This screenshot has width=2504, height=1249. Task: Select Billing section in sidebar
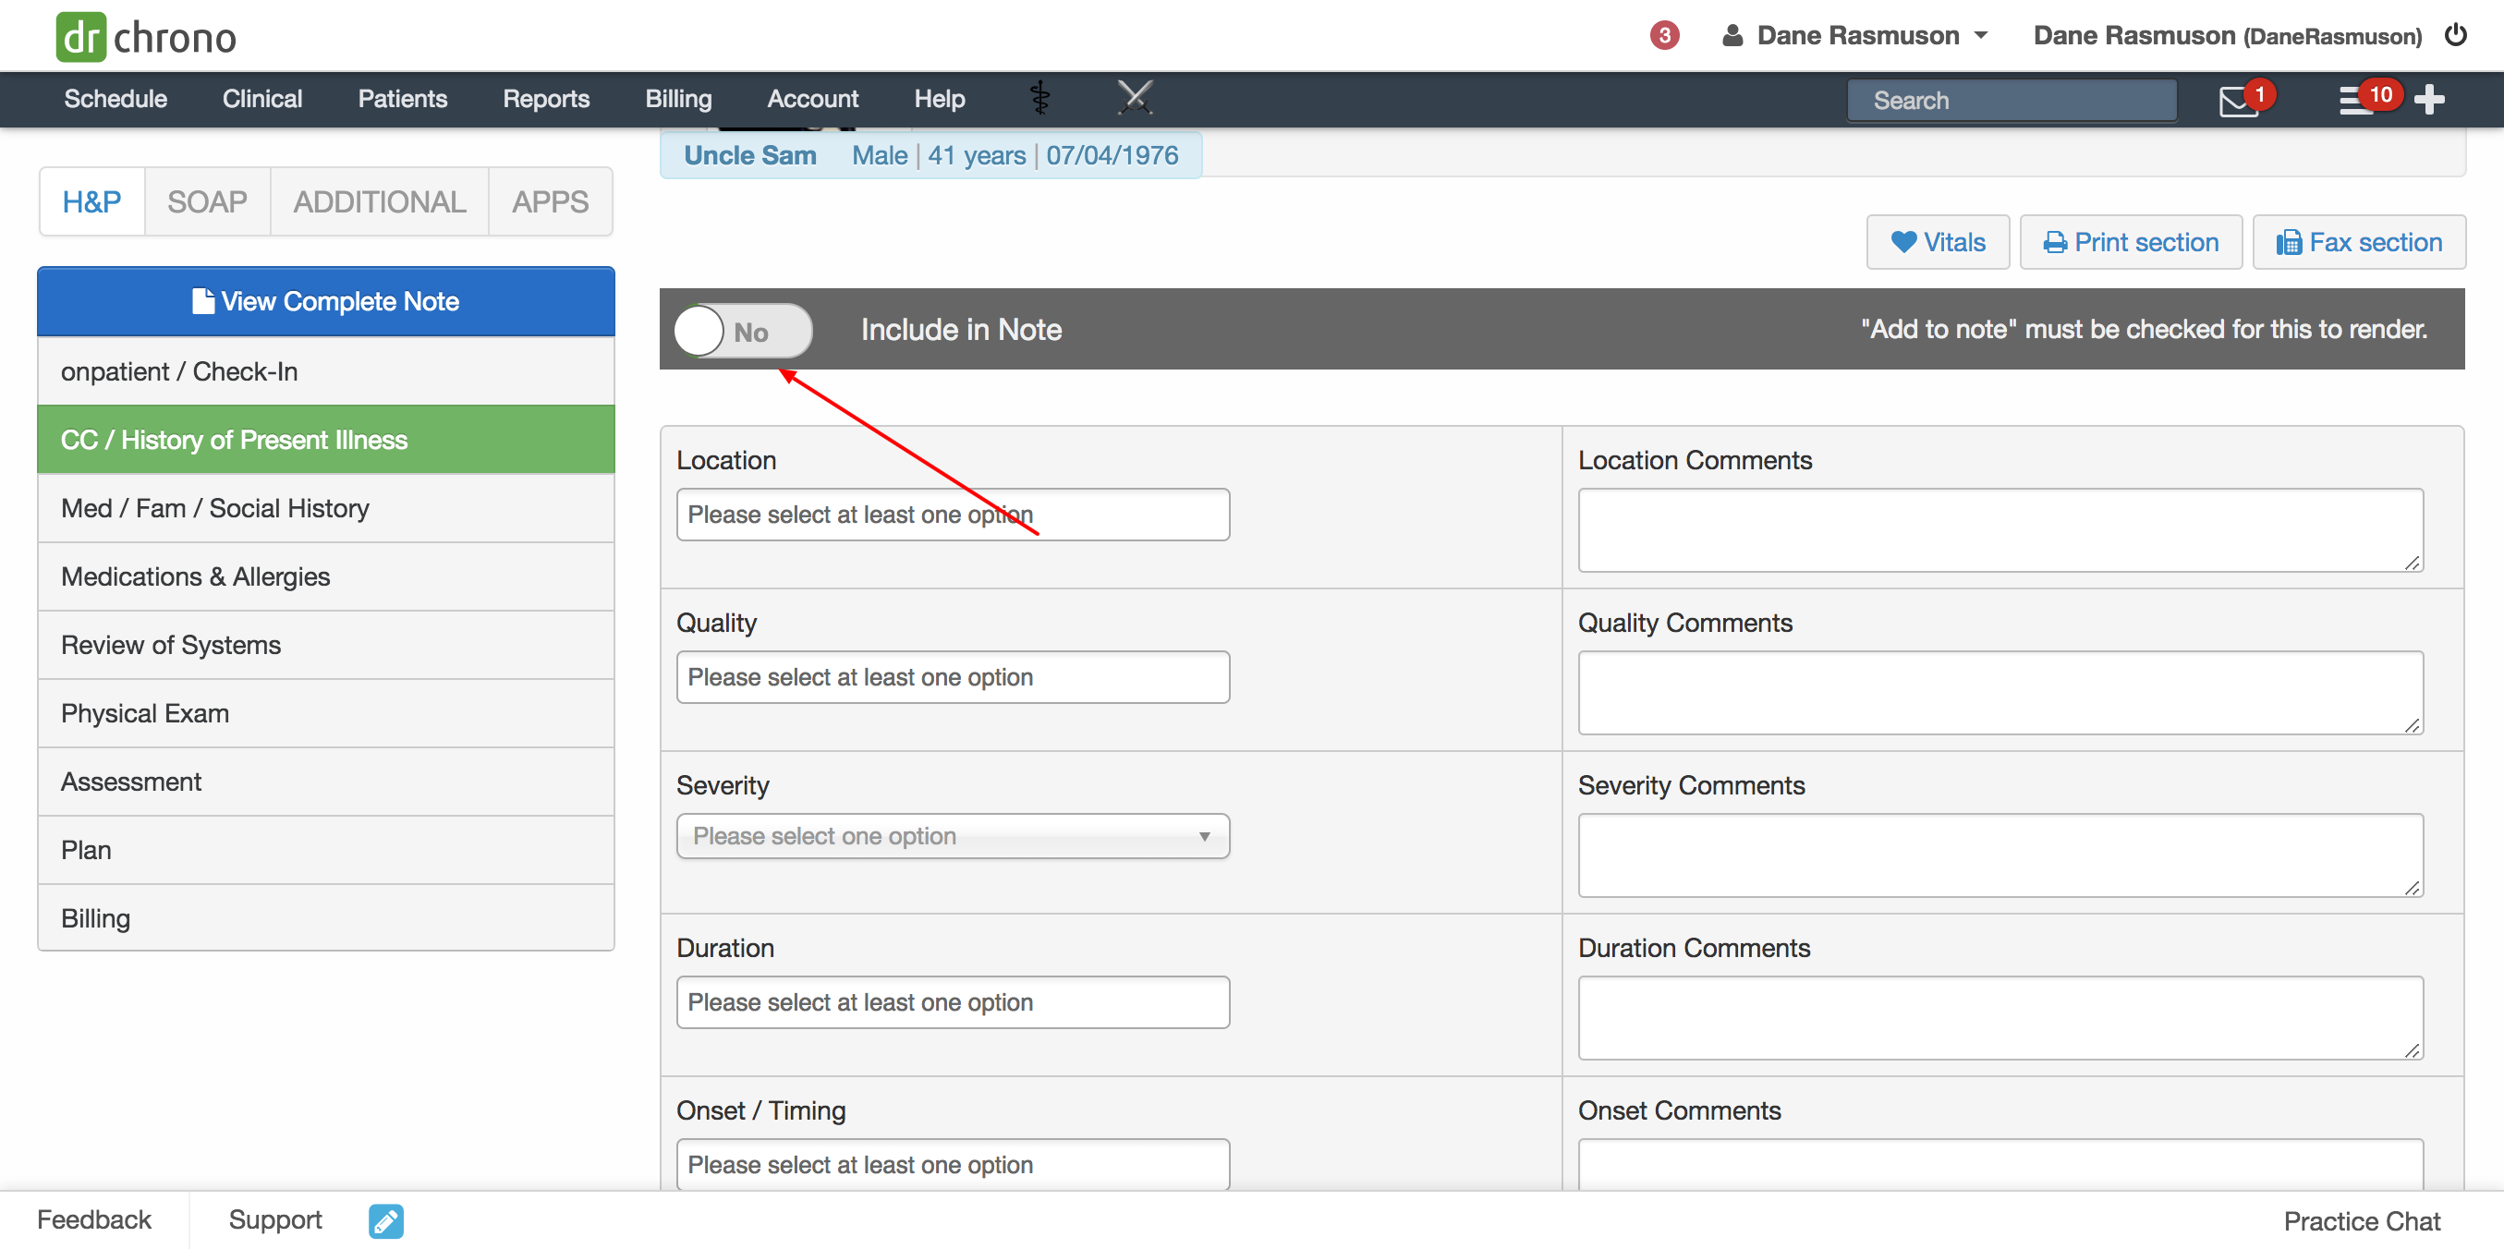(x=325, y=917)
